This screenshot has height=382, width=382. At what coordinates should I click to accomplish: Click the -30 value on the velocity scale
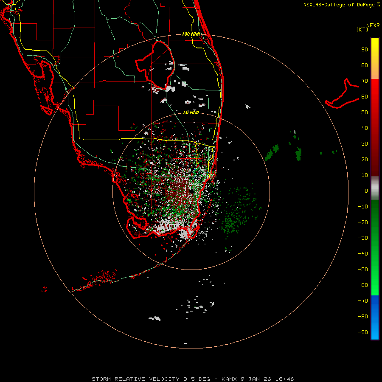(363, 238)
